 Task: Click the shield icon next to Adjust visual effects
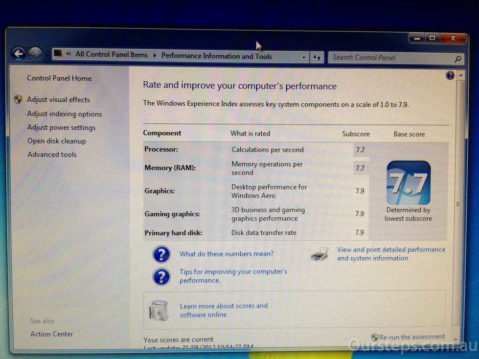pyautogui.click(x=18, y=99)
